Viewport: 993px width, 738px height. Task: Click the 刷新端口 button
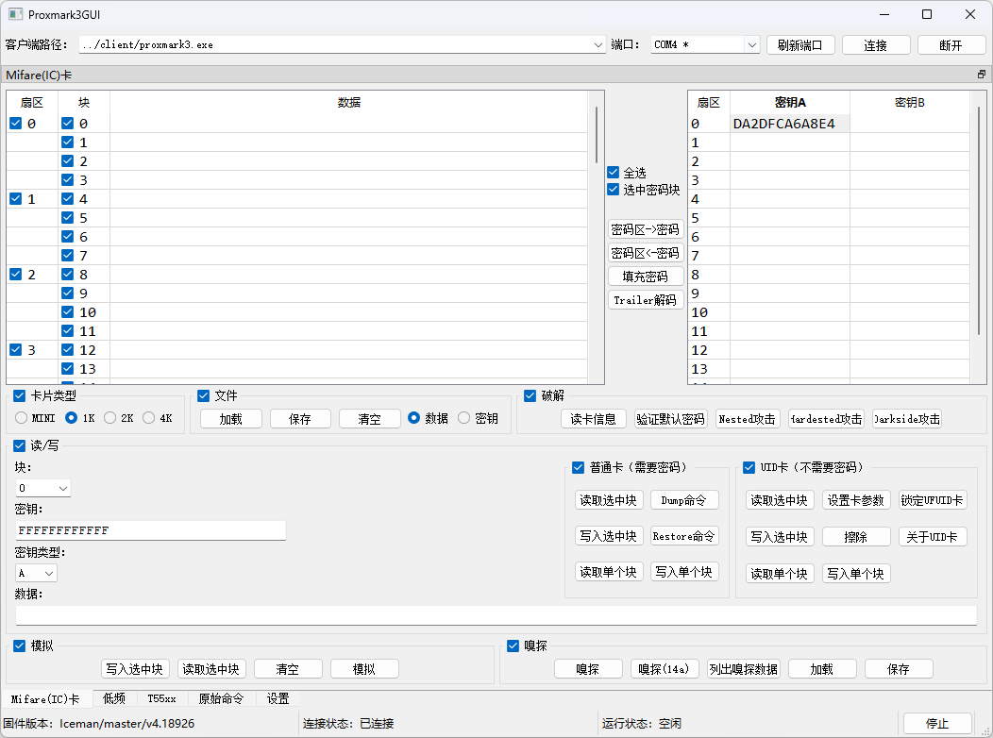pos(800,45)
